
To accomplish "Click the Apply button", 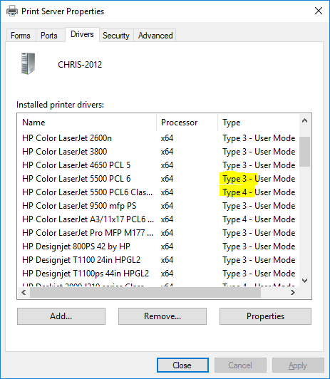I will (298, 365).
